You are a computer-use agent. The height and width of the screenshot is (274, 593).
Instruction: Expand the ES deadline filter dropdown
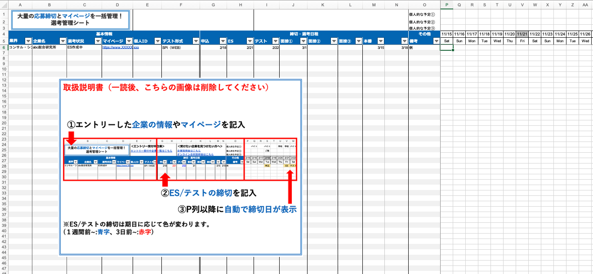250,41
